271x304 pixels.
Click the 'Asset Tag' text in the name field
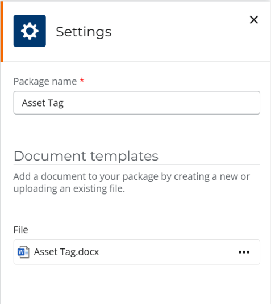pyautogui.click(x=43, y=103)
